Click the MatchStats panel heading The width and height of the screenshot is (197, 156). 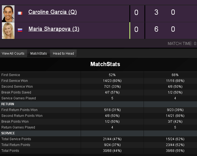click(105, 64)
